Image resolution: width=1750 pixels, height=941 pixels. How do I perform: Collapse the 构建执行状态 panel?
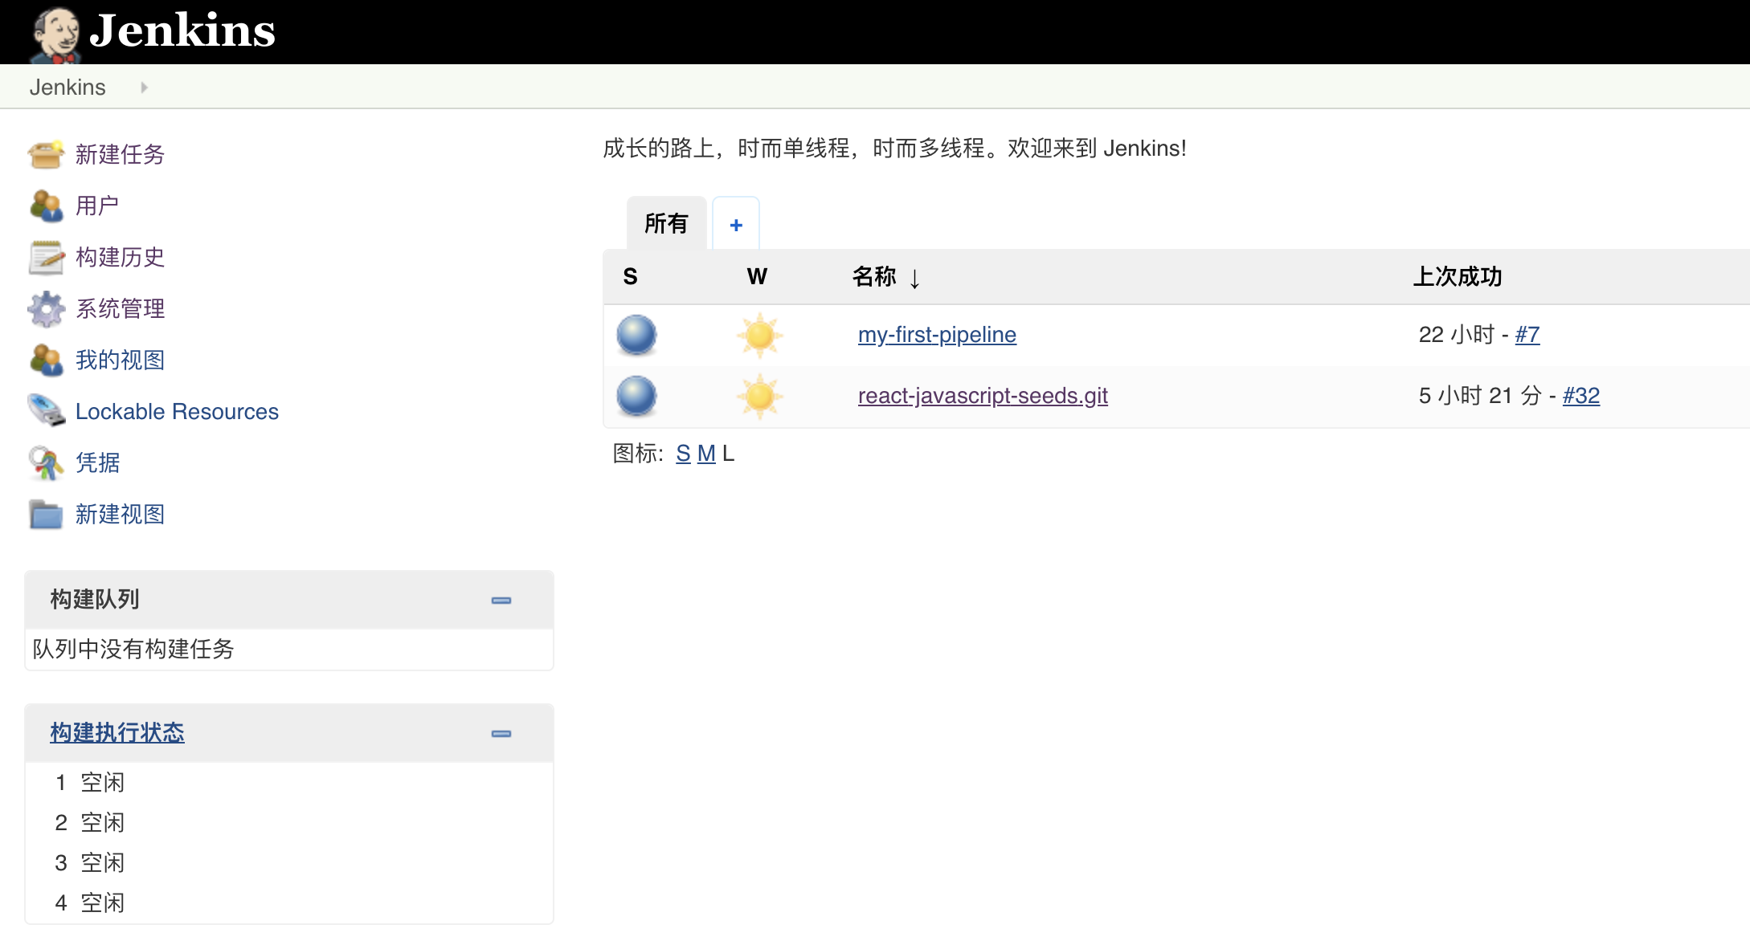[x=501, y=733]
